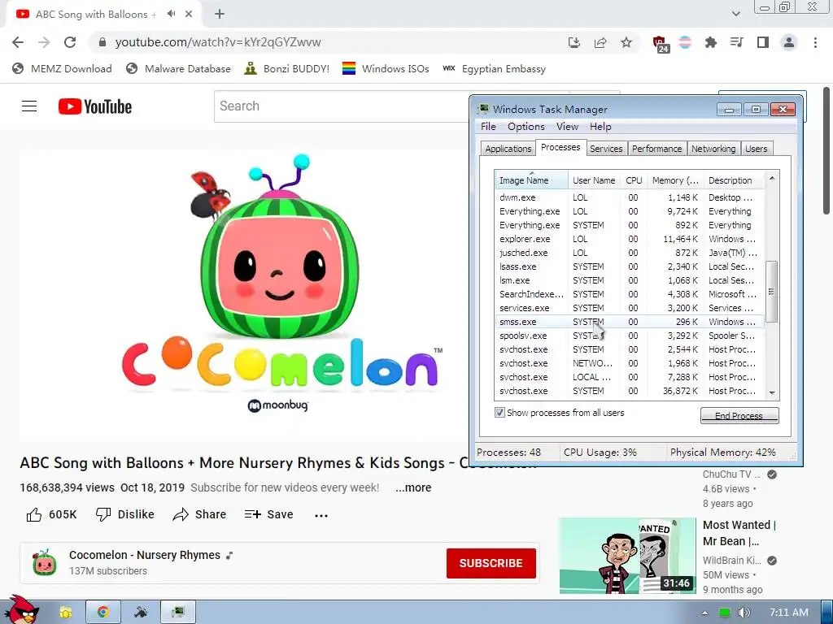Show hidden system tray icons arrow
Image resolution: width=833 pixels, height=624 pixels.
tap(704, 613)
